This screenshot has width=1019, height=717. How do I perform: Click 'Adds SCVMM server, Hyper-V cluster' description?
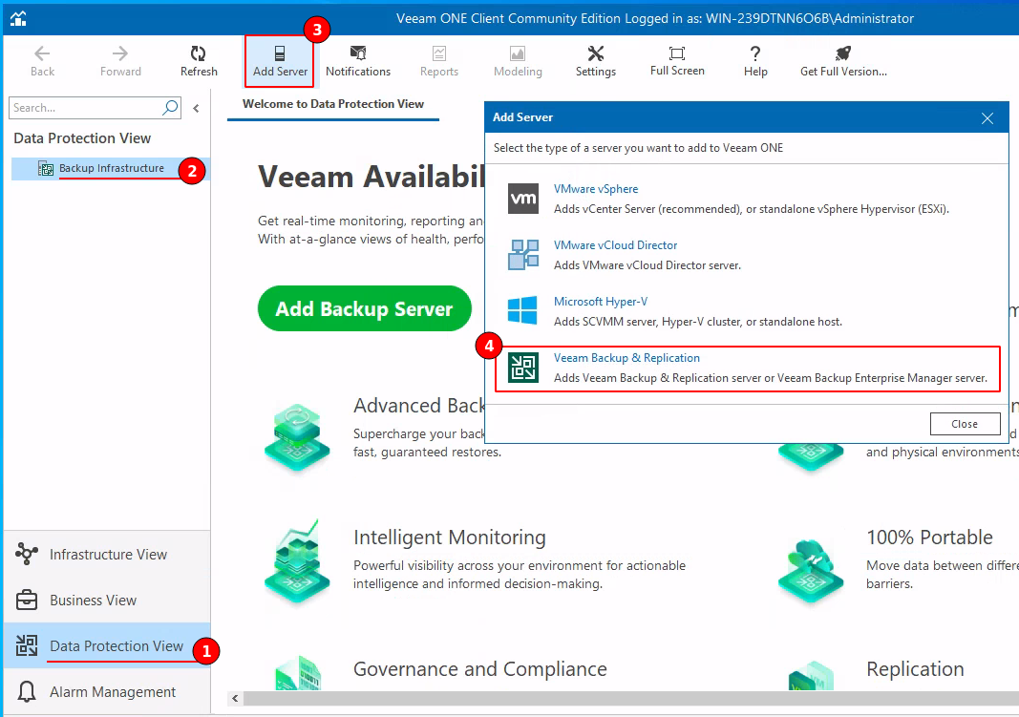pyautogui.click(x=698, y=322)
